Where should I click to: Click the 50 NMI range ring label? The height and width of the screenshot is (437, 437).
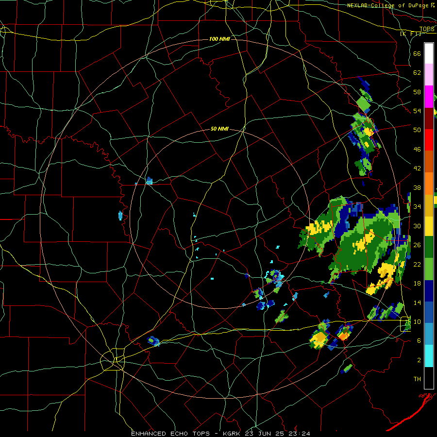(219, 129)
